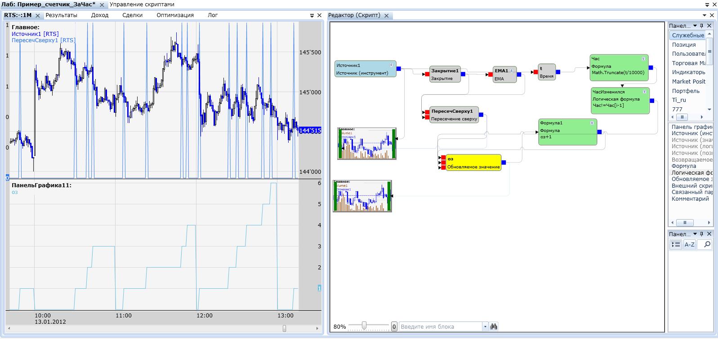718x339 pixels.
Task: Click the red input port of EMA1 block
Action: pyautogui.click(x=491, y=75)
